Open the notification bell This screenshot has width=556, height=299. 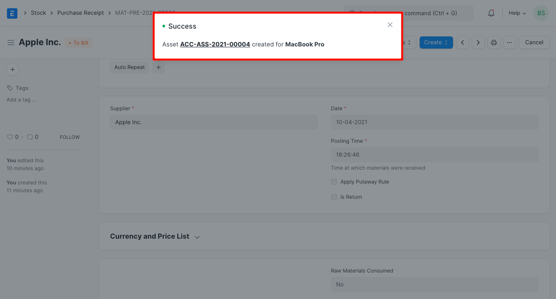pyautogui.click(x=491, y=13)
